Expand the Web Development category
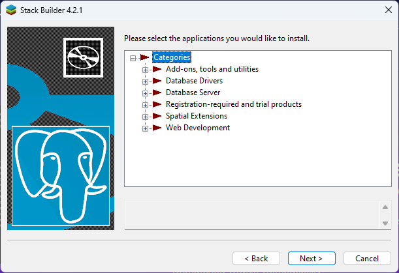This screenshot has height=273, width=399. 145,128
